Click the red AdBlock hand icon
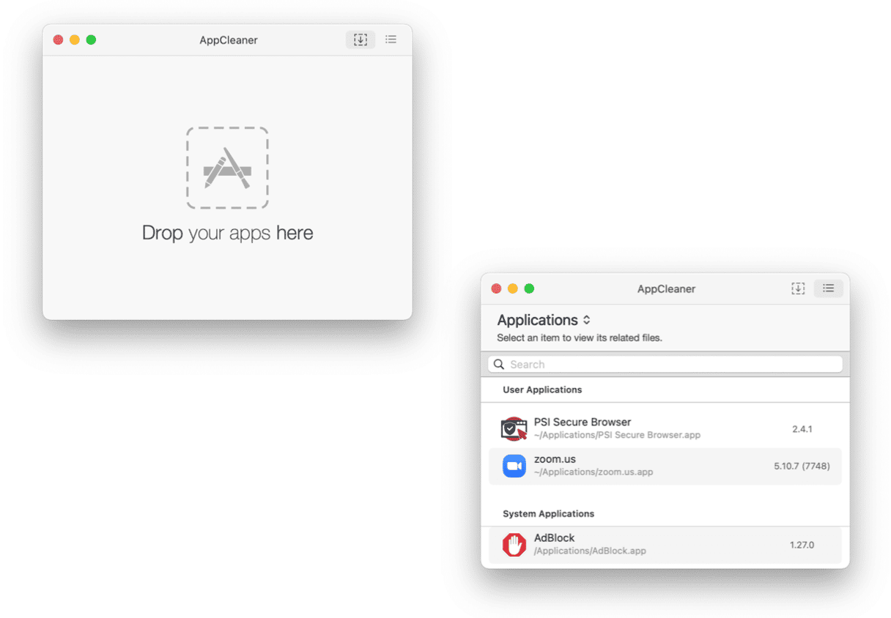 tap(514, 545)
